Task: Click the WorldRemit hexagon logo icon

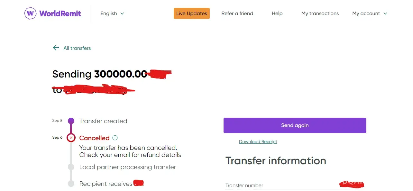Action: pyautogui.click(x=31, y=14)
